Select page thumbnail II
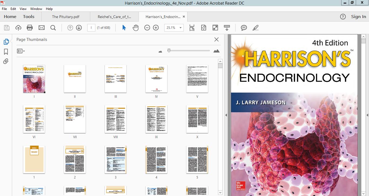 coord(75,79)
